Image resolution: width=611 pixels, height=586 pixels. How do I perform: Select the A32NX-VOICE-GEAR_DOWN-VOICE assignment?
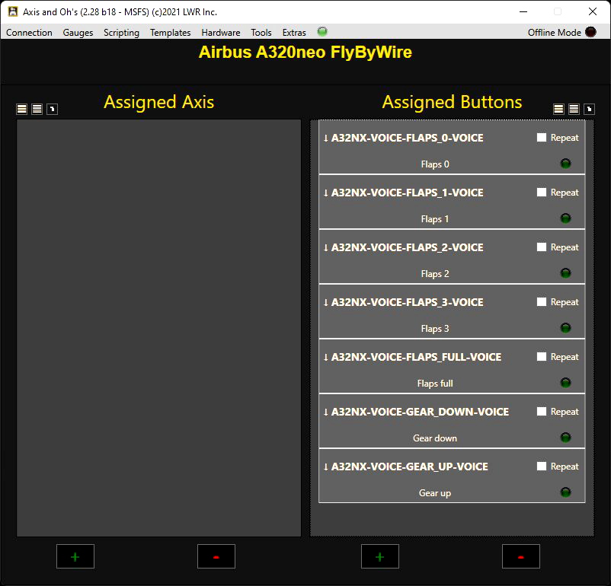(x=452, y=422)
